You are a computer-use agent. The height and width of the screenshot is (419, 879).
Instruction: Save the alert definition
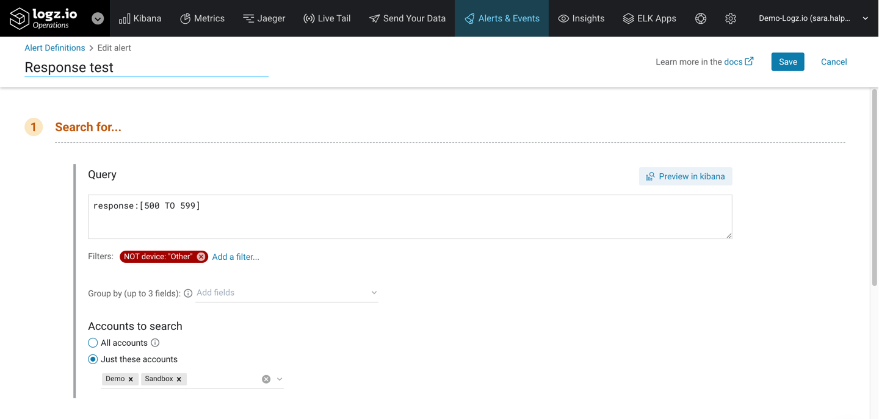(x=787, y=62)
